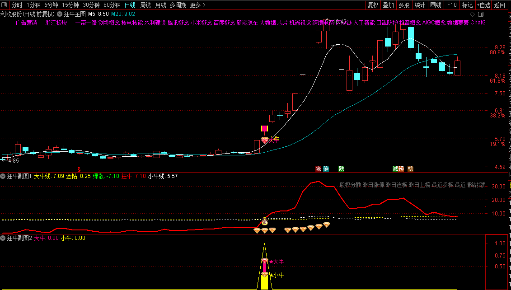Click the 标记 mark button

467,5
